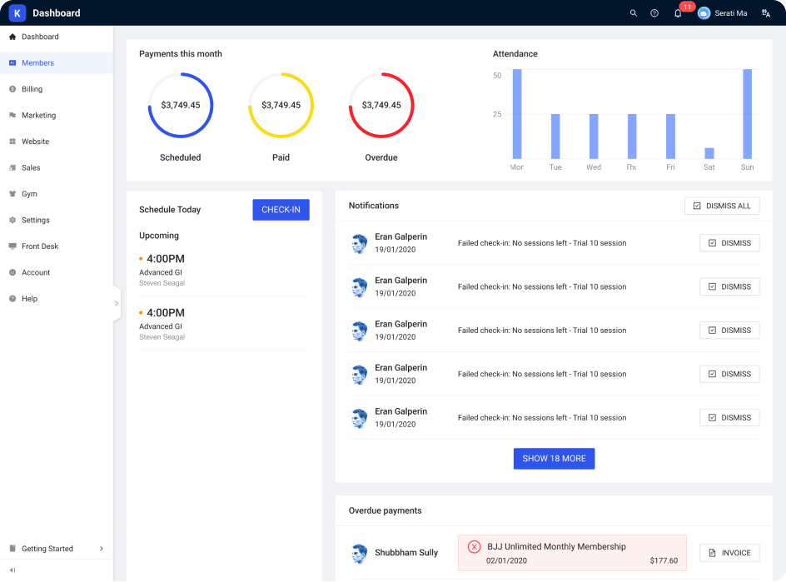The height and width of the screenshot is (582, 786).
Task: Click the blue Scheduled payments progress ring
Action: (x=181, y=75)
